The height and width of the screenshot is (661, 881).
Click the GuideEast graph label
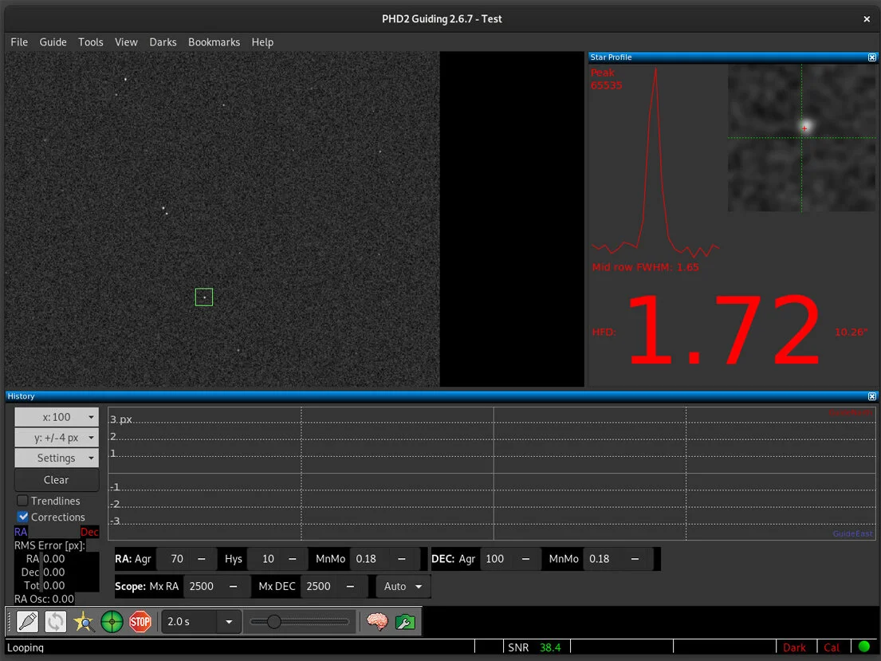tap(852, 533)
